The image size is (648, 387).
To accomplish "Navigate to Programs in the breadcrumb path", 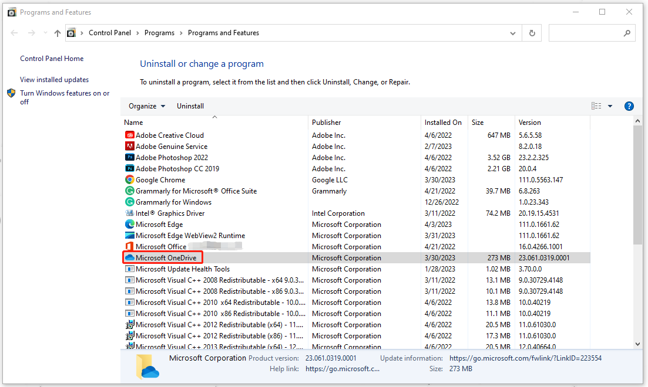I will 159,33.
